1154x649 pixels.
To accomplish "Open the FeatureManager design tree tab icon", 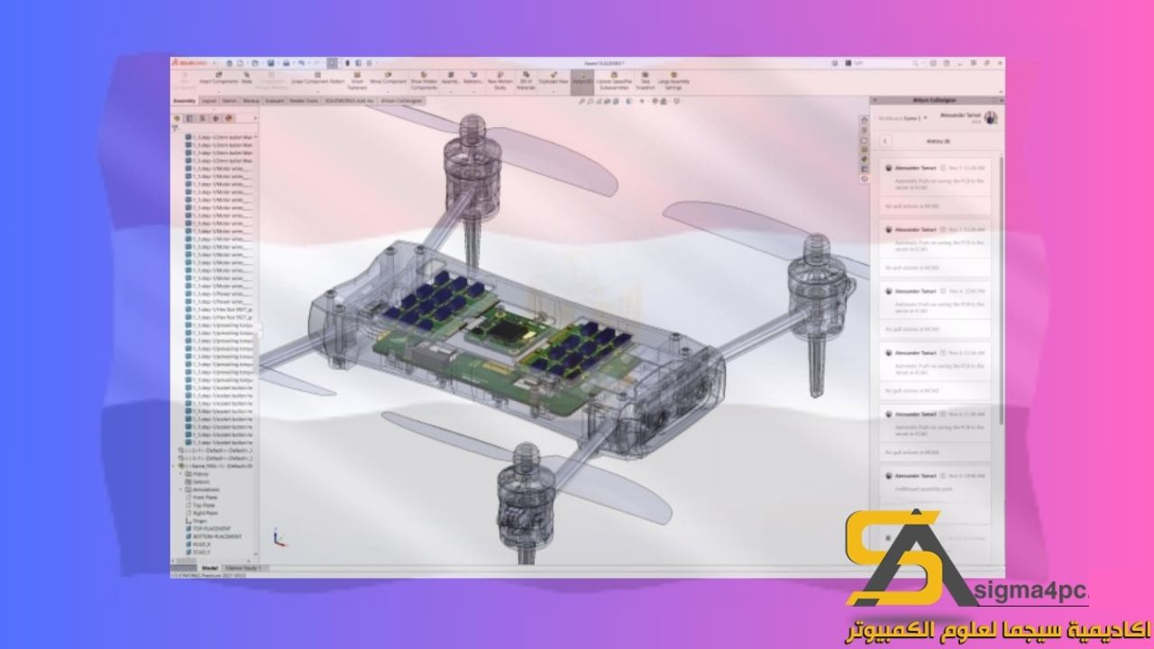I will click(x=177, y=118).
